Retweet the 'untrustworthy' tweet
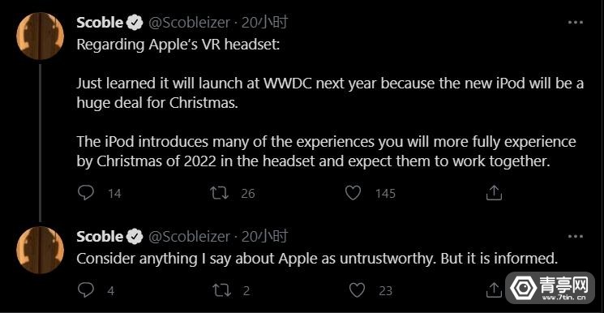 [222, 289]
